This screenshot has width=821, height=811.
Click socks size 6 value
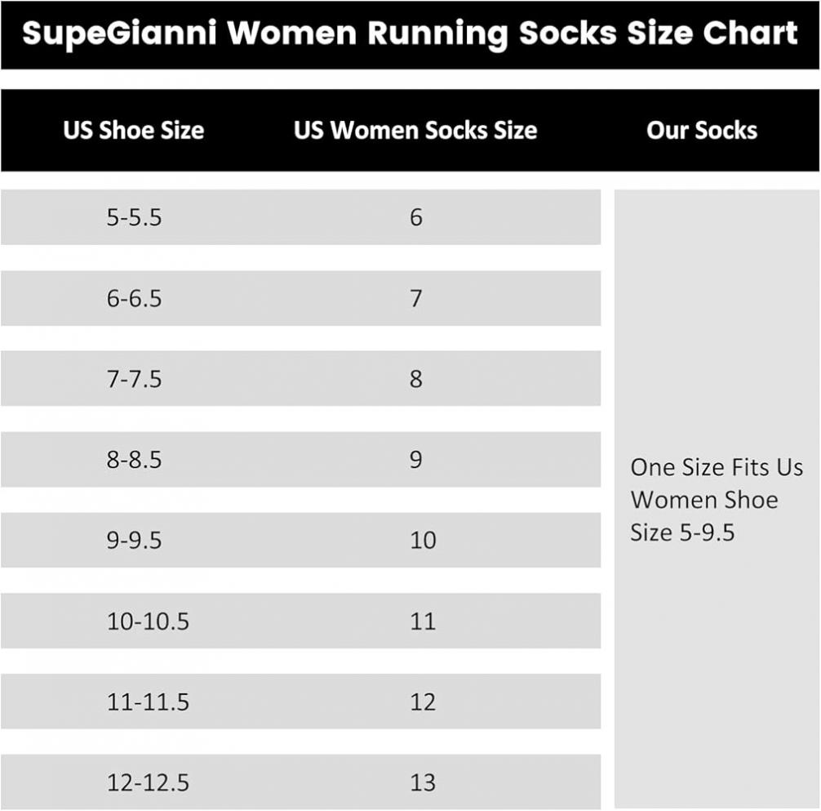click(416, 217)
